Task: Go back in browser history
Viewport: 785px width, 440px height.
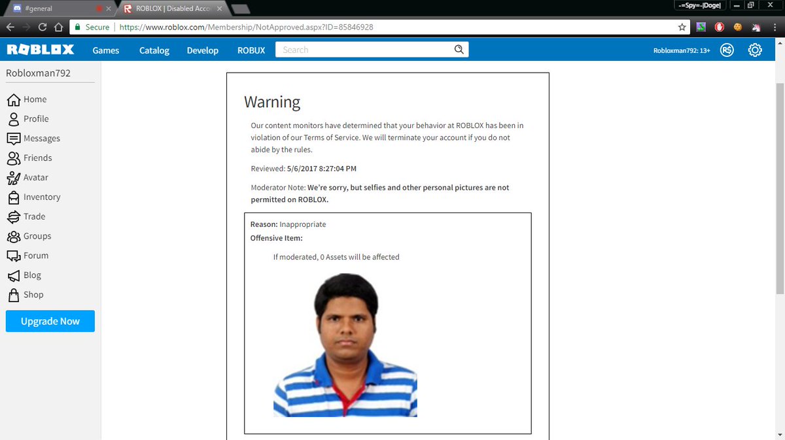Action: (10, 27)
